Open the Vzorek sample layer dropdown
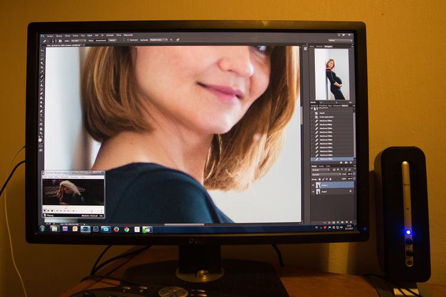Image resolution: width=446 pixels, height=297 pixels. [159, 40]
